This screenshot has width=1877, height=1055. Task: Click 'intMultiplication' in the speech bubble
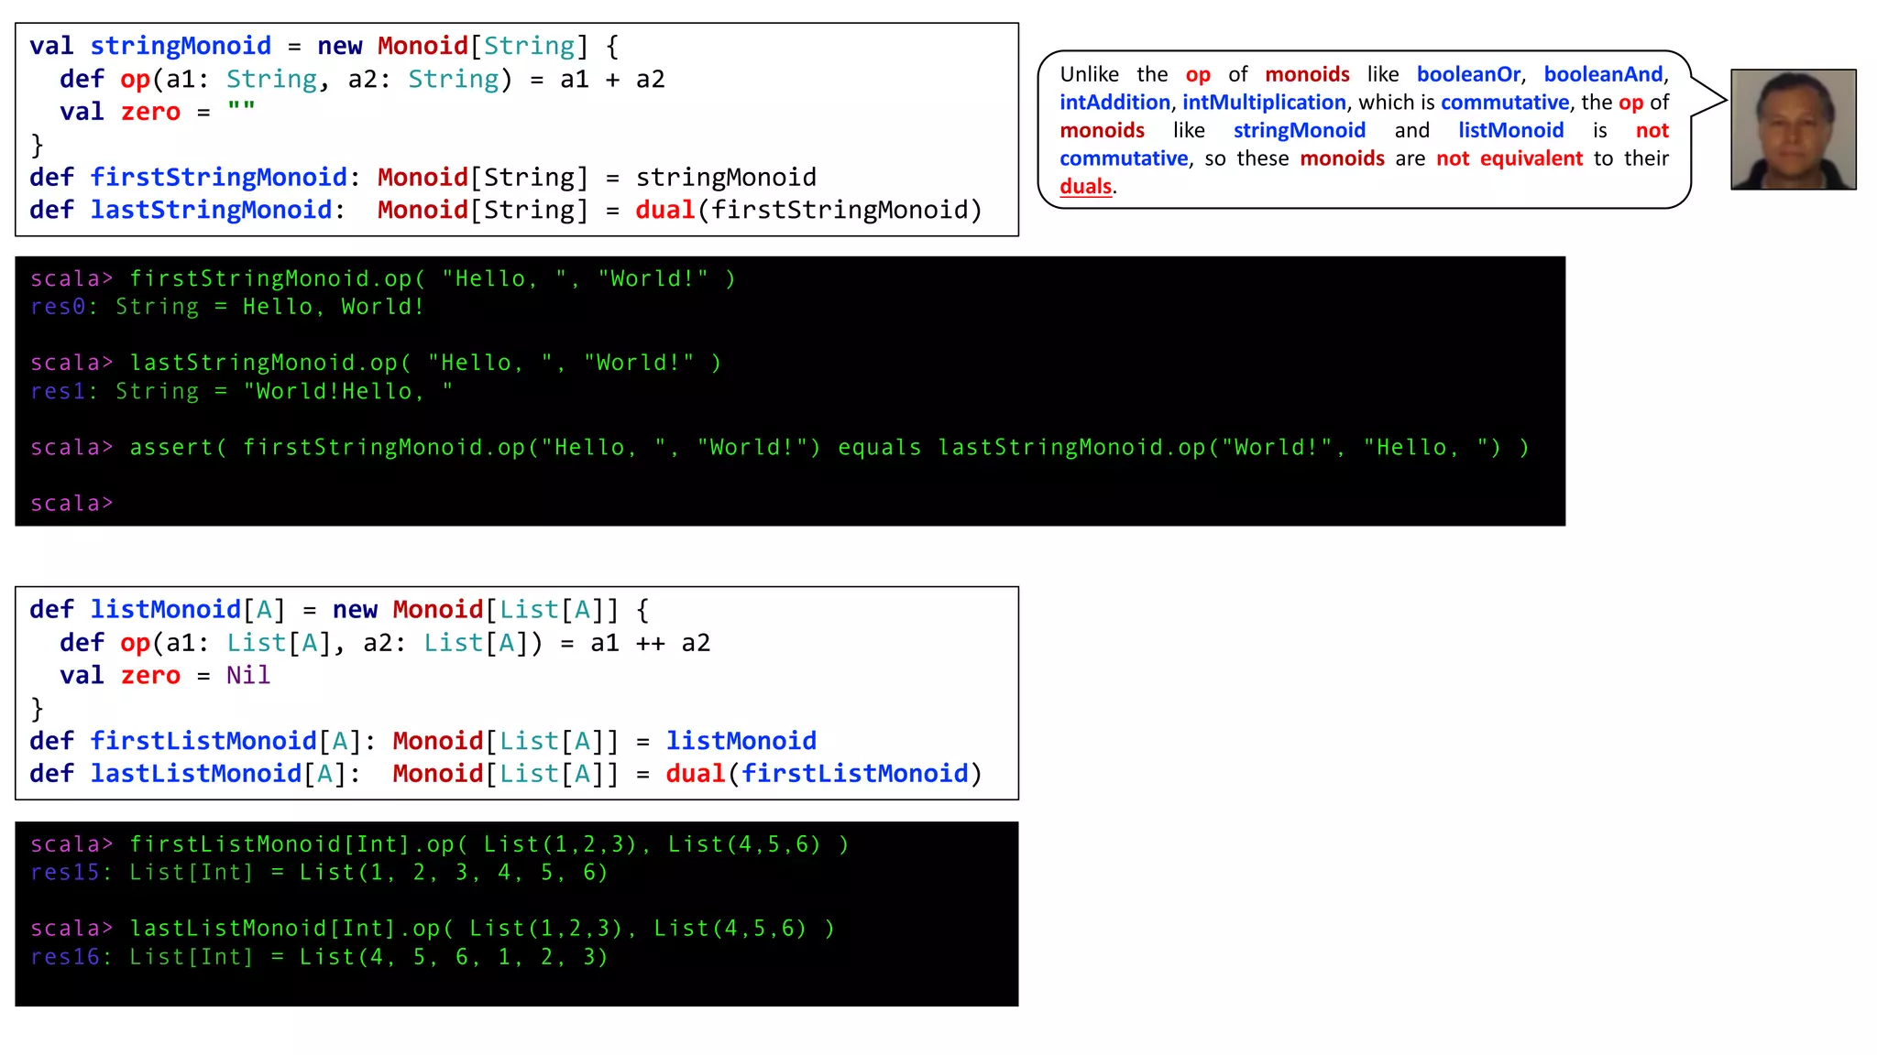1264,102
